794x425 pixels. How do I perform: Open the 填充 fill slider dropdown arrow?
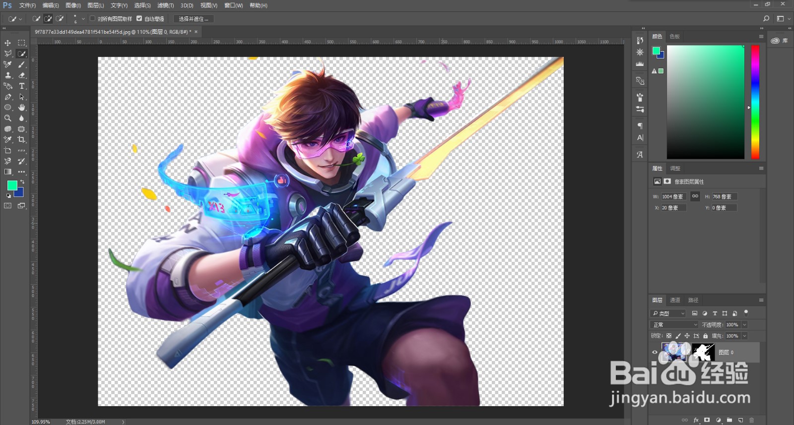point(744,336)
